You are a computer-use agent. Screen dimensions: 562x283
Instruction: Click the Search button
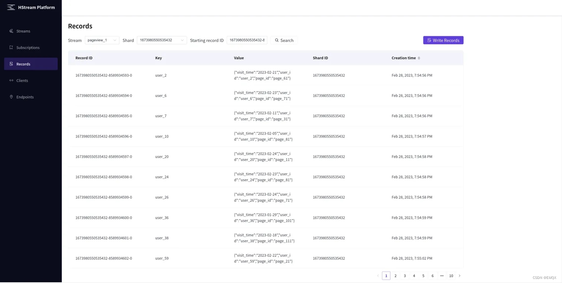(284, 40)
